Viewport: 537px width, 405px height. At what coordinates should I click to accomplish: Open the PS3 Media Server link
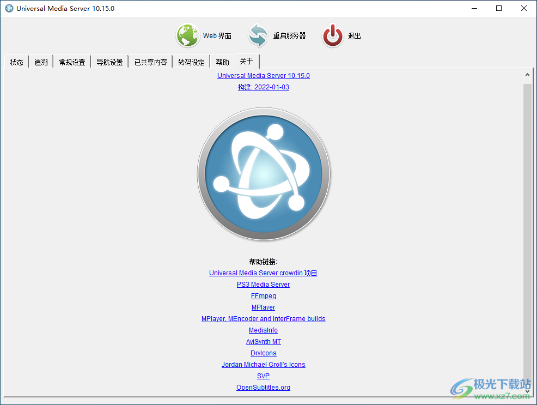click(x=263, y=284)
